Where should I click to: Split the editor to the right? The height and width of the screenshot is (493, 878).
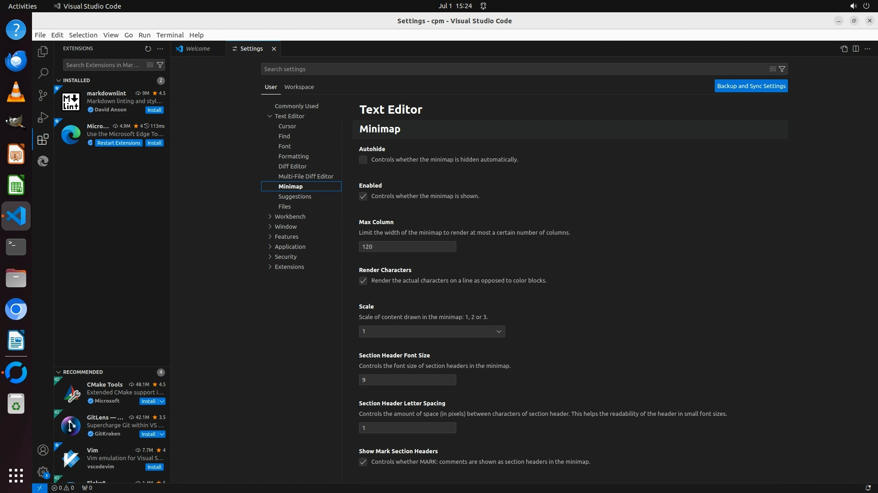(856, 49)
